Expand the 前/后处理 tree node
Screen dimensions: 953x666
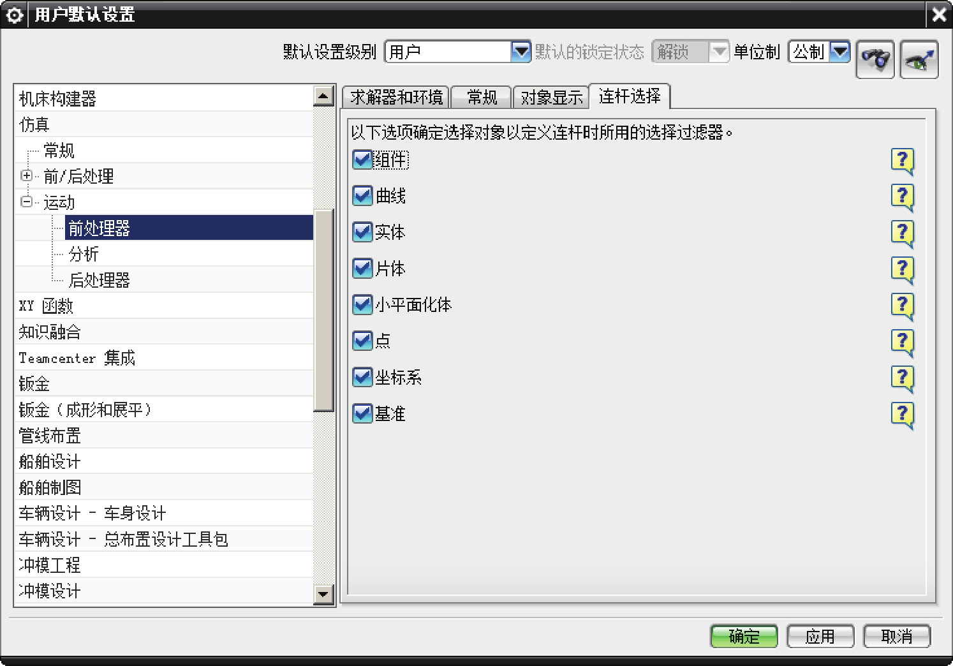click(26, 176)
